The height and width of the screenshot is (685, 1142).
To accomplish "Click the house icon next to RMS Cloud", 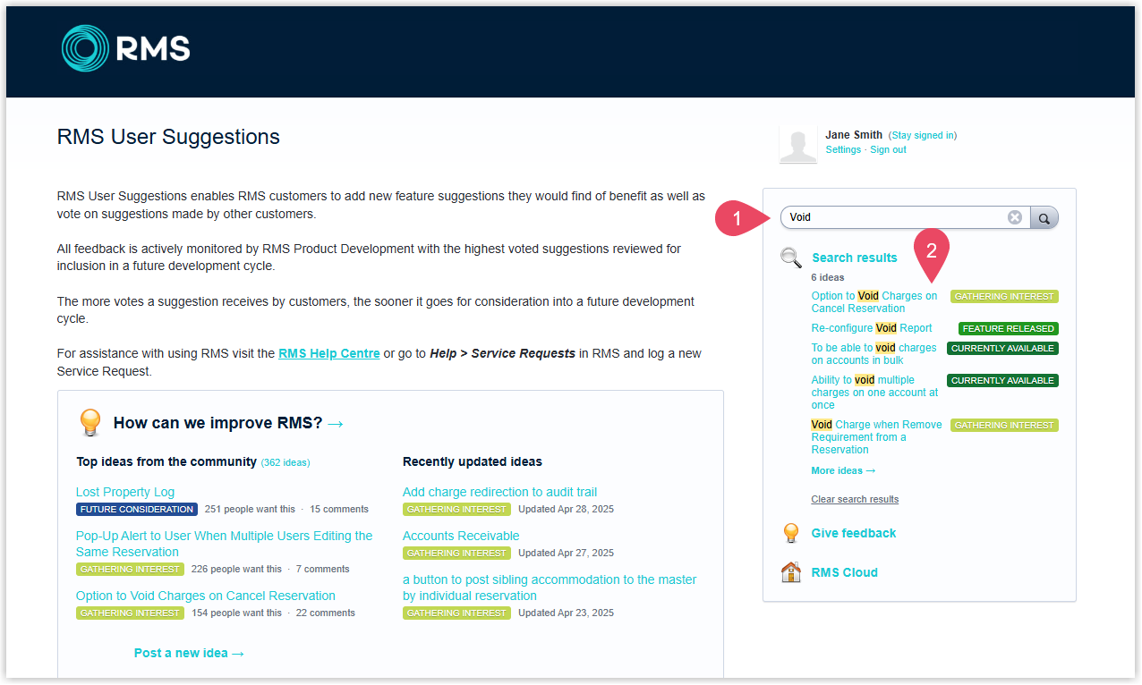I will pyautogui.click(x=790, y=572).
